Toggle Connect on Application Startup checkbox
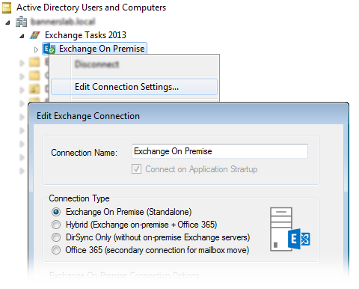The width and height of the screenshot is (359, 289). tap(136, 169)
